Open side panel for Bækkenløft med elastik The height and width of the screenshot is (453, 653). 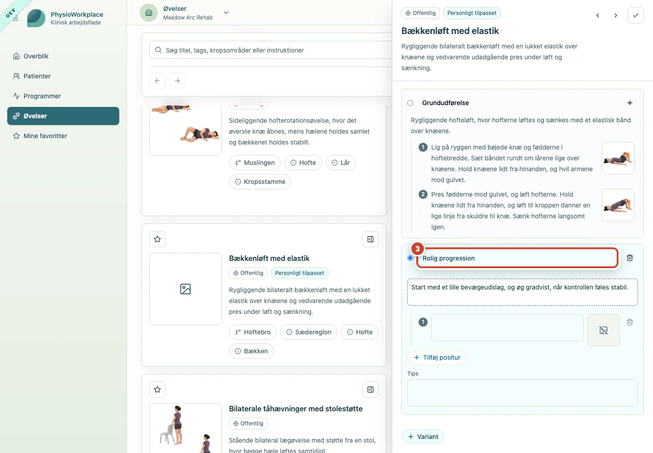point(370,239)
